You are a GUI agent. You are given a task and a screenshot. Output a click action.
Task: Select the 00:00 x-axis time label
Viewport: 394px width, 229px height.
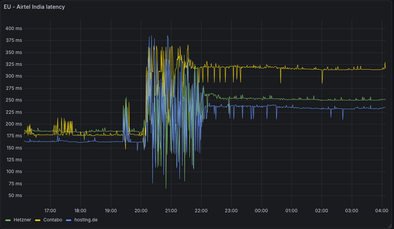point(261,210)
